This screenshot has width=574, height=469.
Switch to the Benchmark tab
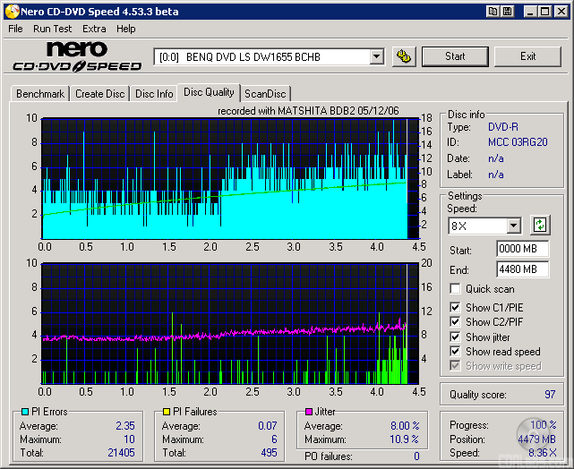coord(40,94)
